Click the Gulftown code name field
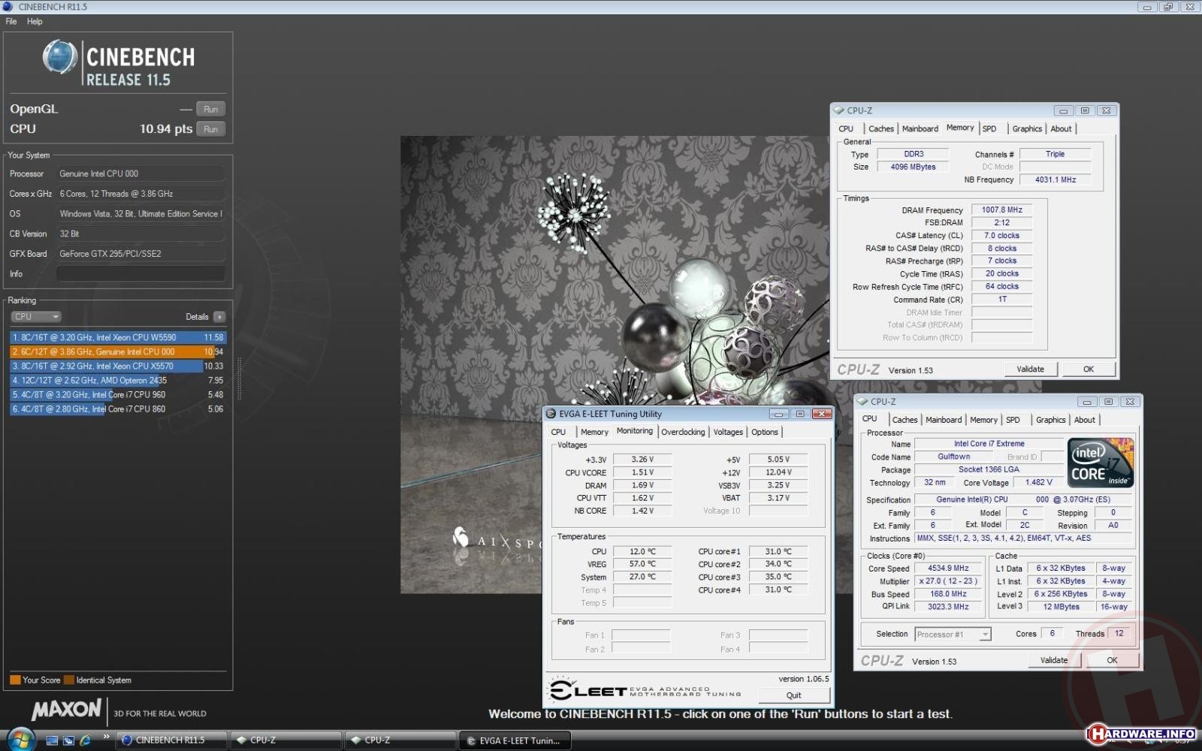Viewport: 1202px width, 751px height. click(953, 457)
